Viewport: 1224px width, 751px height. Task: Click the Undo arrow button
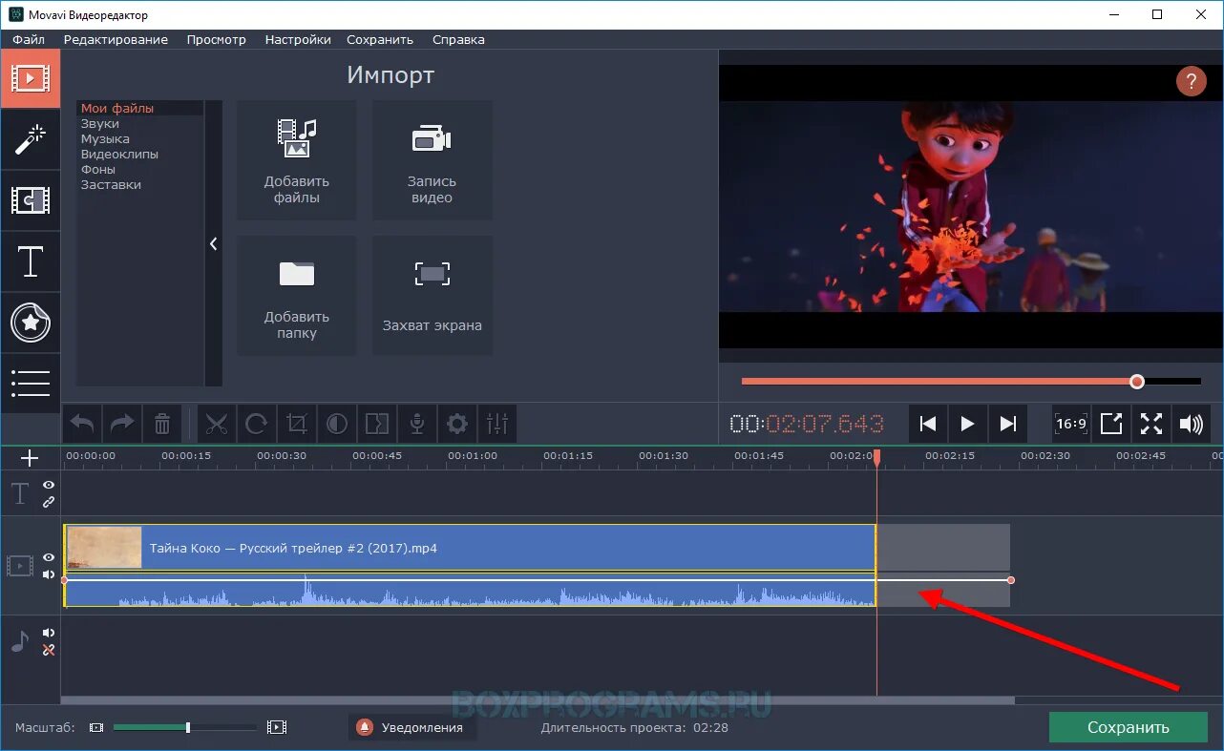point(82,424)
